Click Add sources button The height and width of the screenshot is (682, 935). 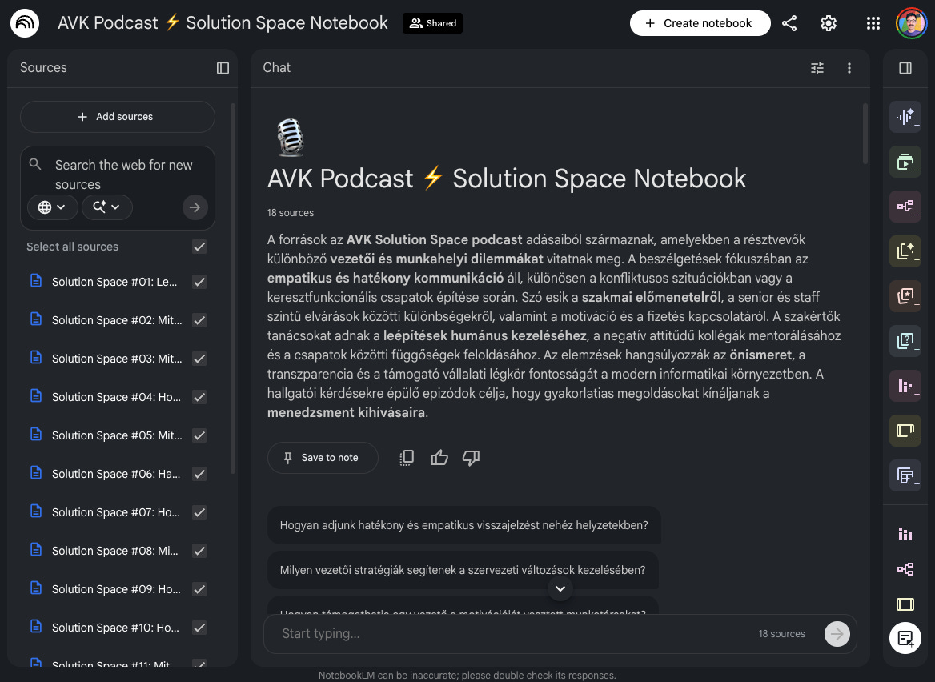pos(118,117)
